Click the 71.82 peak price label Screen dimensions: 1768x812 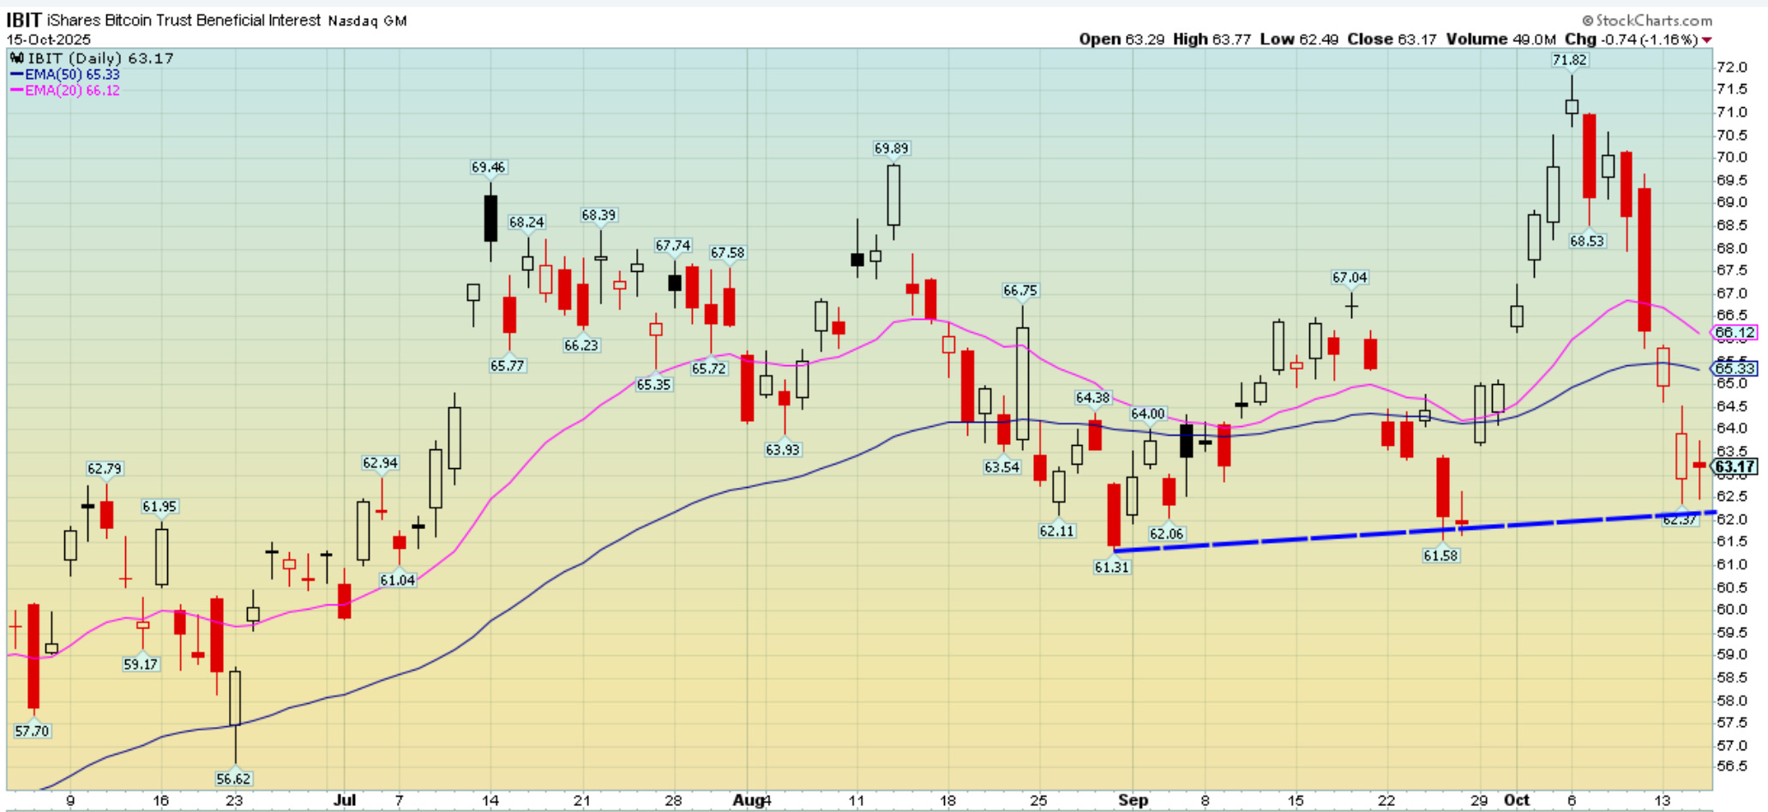point(1569,60)
